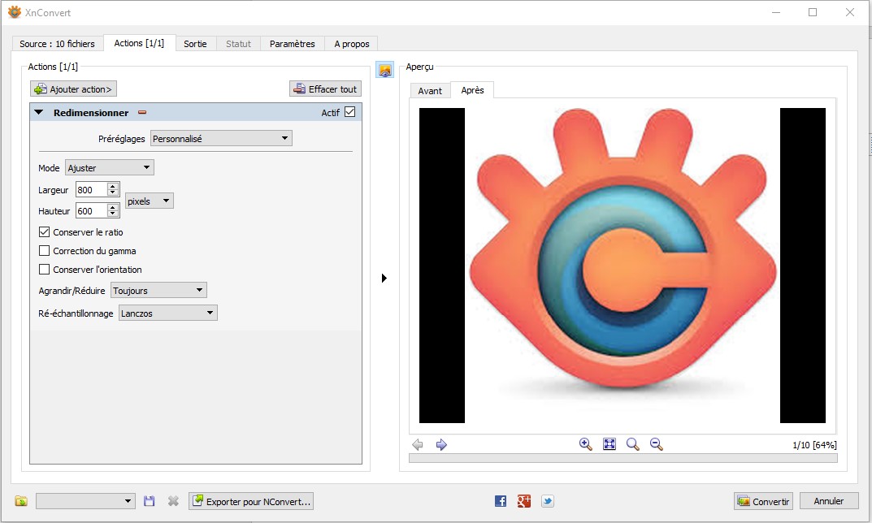Viewport: 872px width, 523px height.
Task: Click the Facebook share icon
Action: 501,501
